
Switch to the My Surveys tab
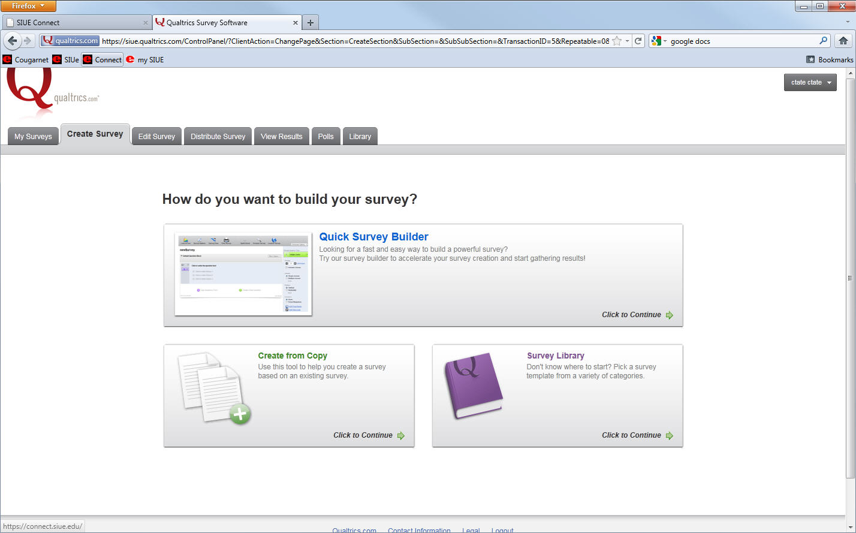pyautogui.click(x=33, y=136)
